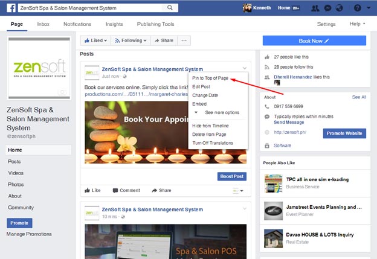Select Hide from Timeline
This screenshot has width=377, height=259.
click(210, 126)
